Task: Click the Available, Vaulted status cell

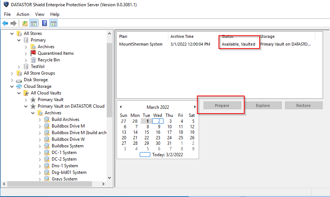Action: [x=238, y=44]
